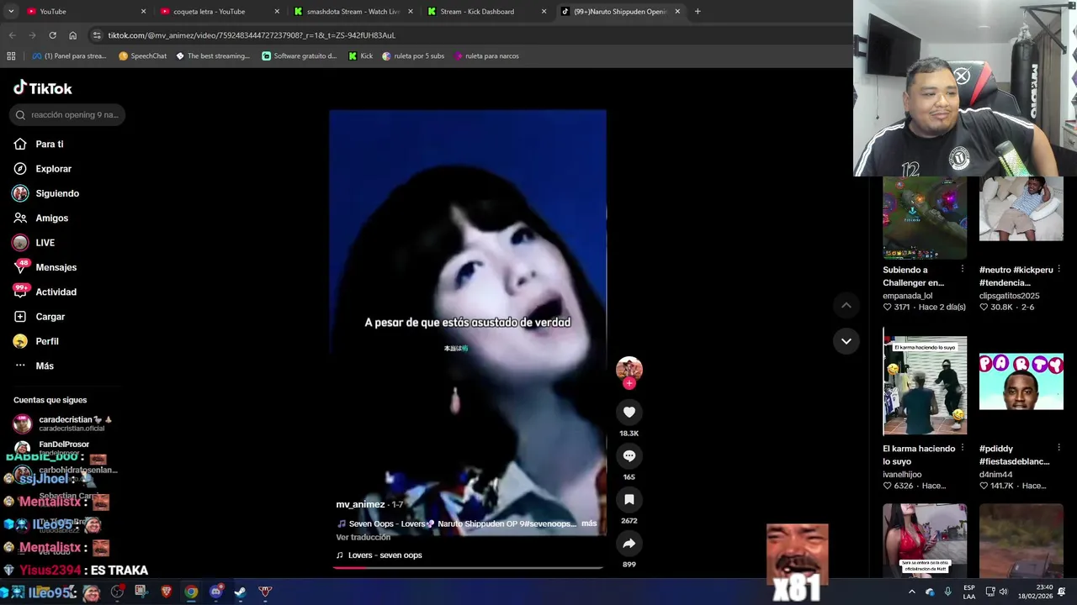Click the browser home button
This screenshot has height=605, width=1077.
coord(72,35)
